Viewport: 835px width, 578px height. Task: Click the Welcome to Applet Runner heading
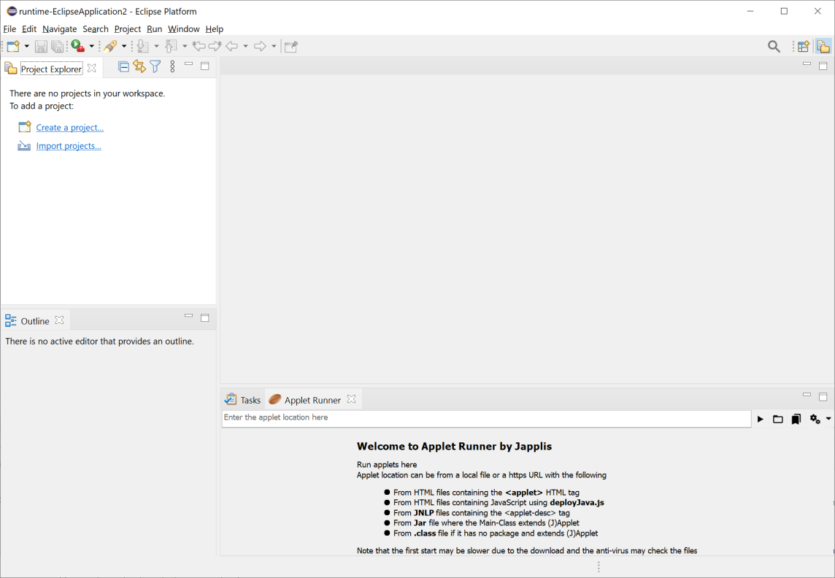tap(454, 447)
